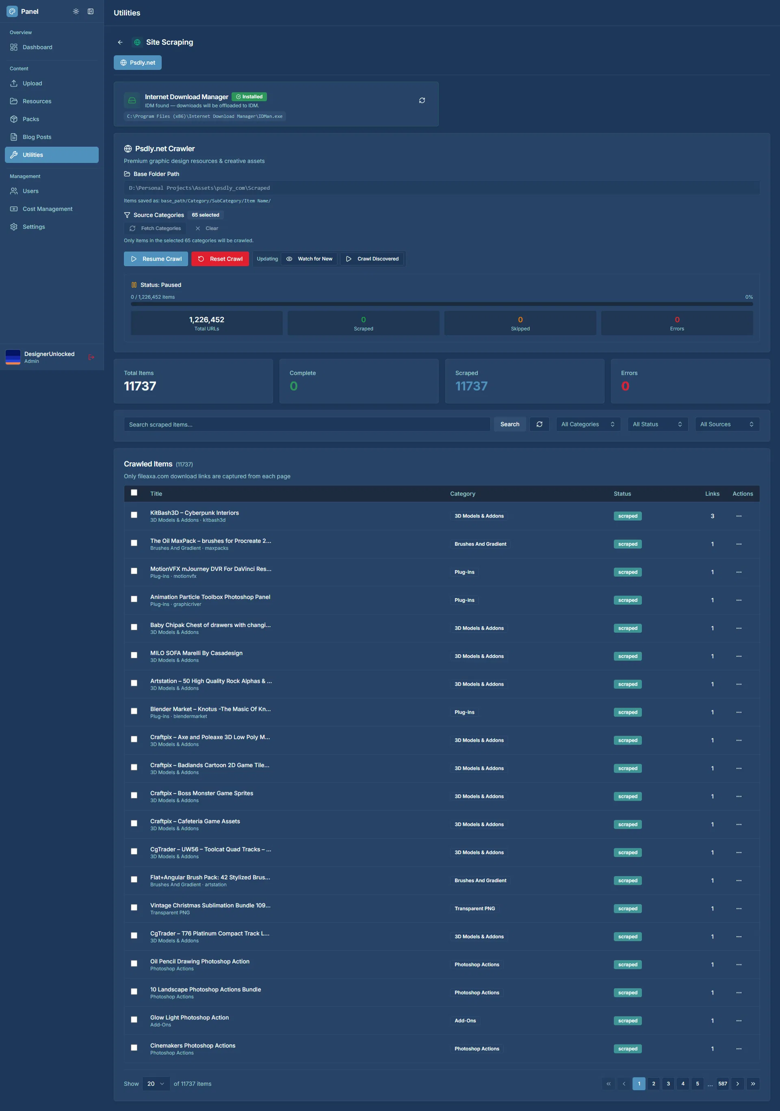Toggle light mode with the sun icon

coord(76,11)
